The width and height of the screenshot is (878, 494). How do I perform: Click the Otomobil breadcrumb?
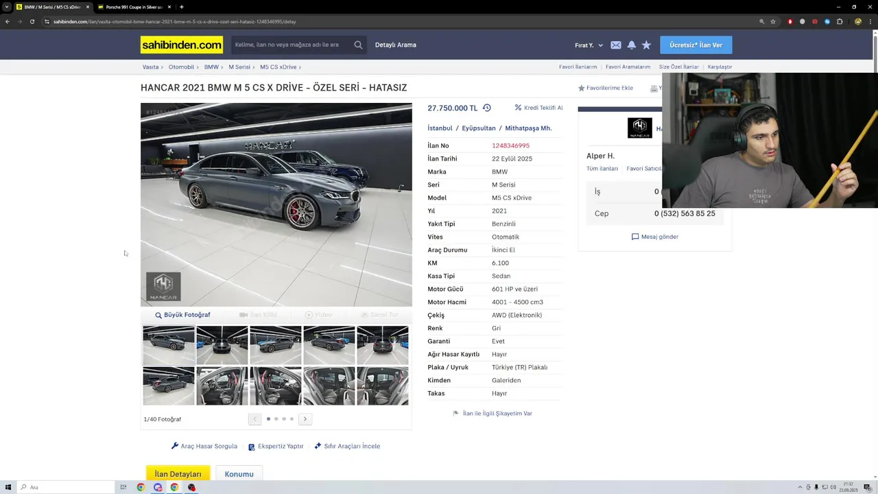pos(181,67)
